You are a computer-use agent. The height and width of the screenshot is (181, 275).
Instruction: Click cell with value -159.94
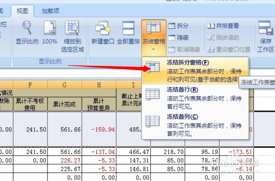pyautogui.click(x=99, y=130)
